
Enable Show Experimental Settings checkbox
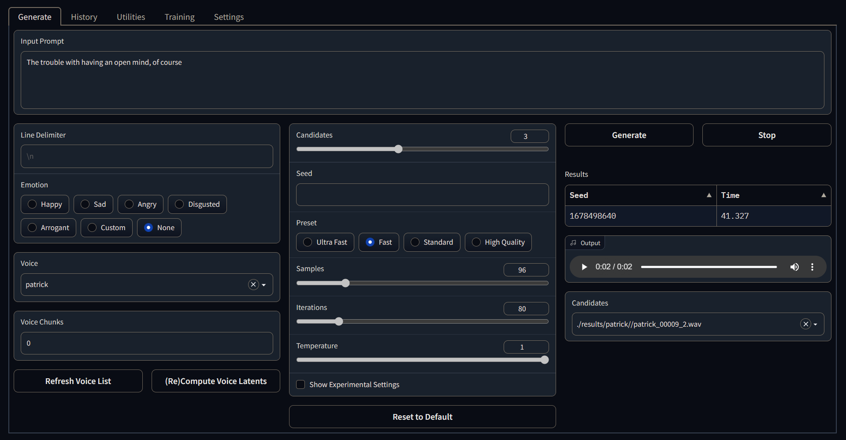click(301, 384)
